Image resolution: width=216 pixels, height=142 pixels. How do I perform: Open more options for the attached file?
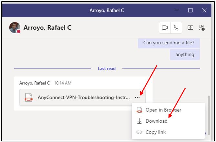(x=138, y=97)
